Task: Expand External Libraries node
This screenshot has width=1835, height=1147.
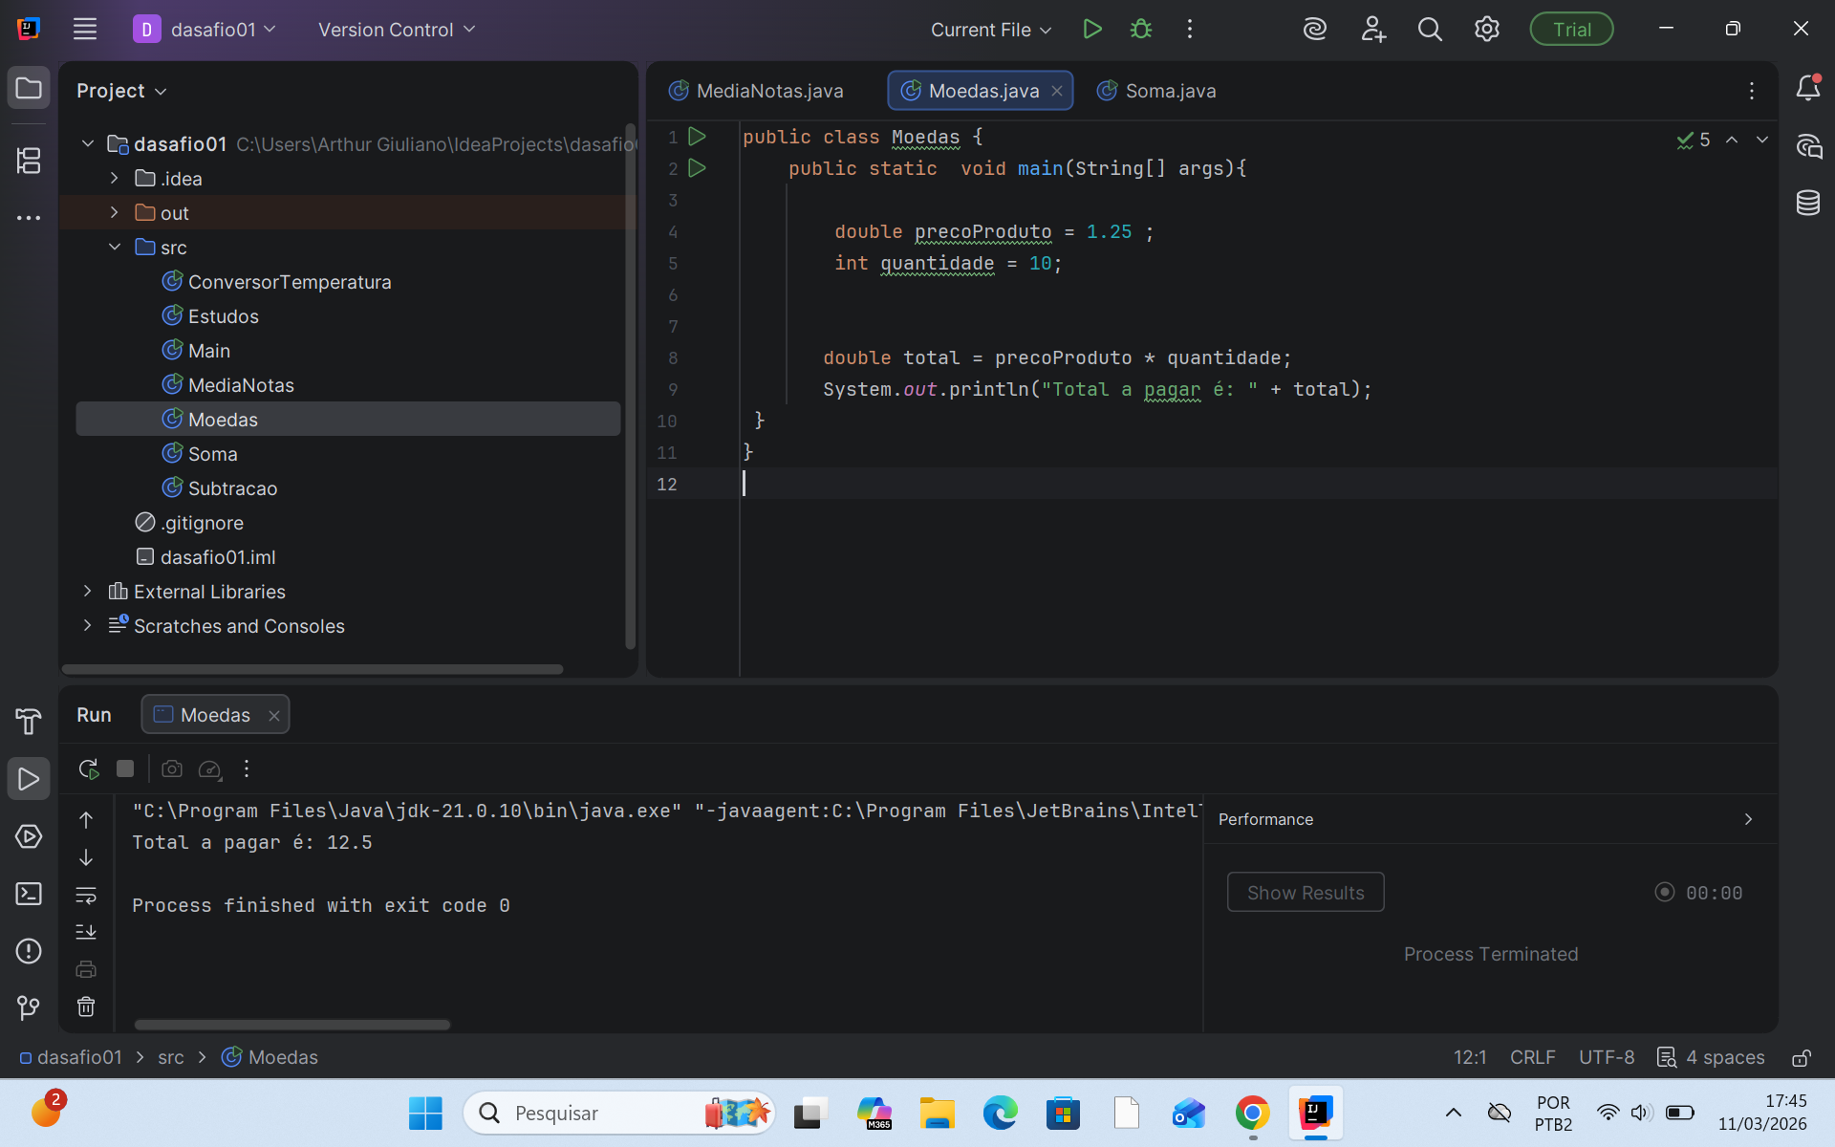Action: [x=88, y=591]
